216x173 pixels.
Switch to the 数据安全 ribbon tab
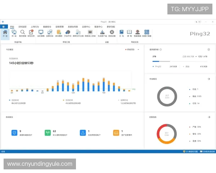[47, 27]
